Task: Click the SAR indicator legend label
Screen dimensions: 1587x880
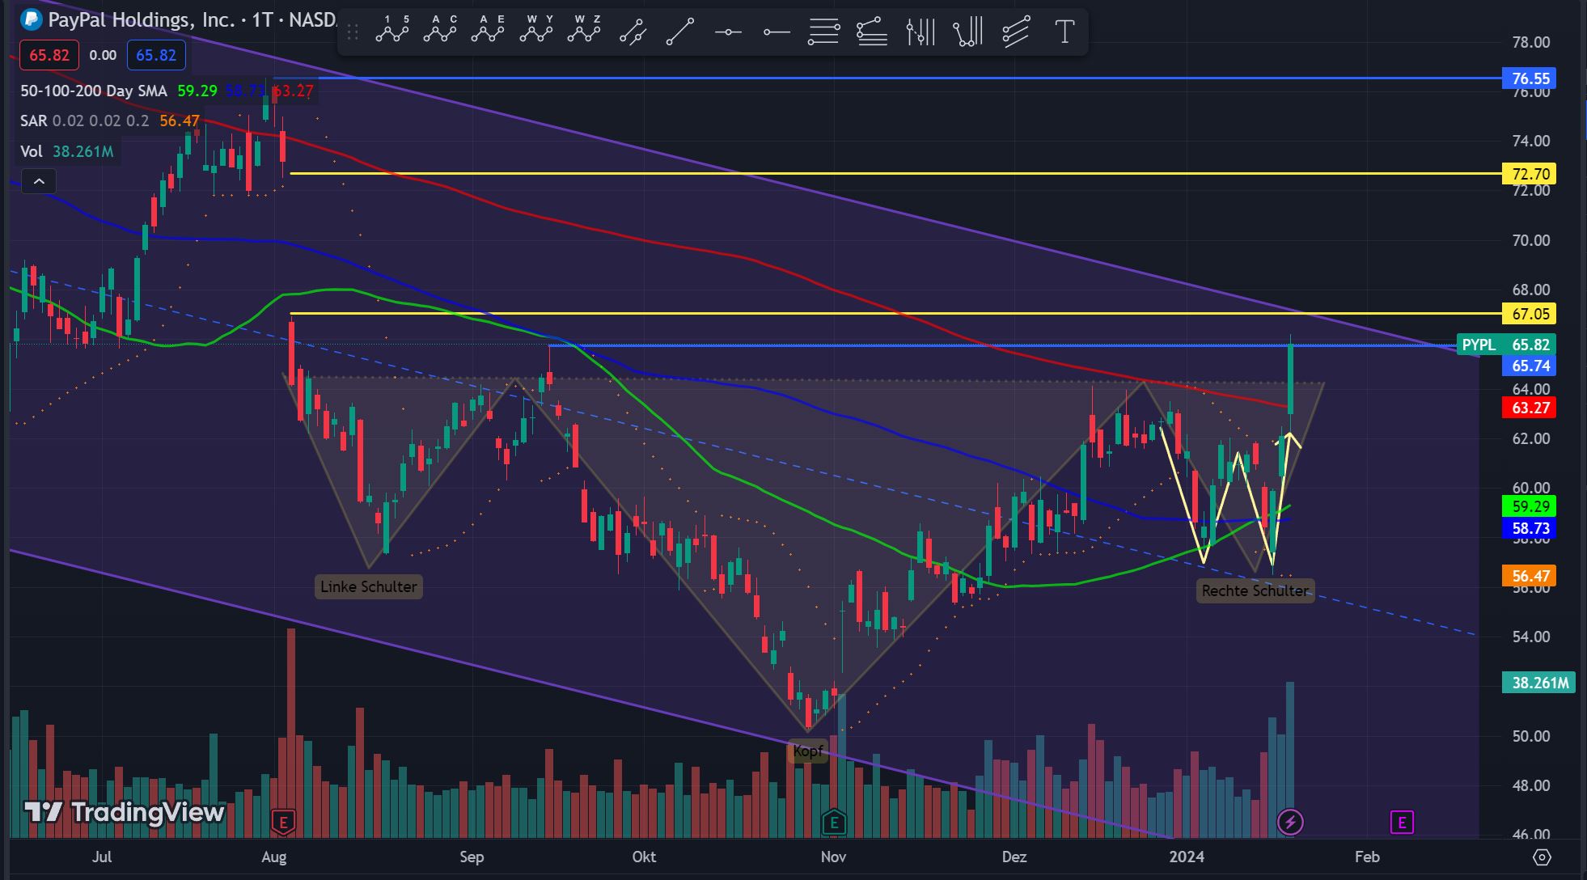Action: 33,121
